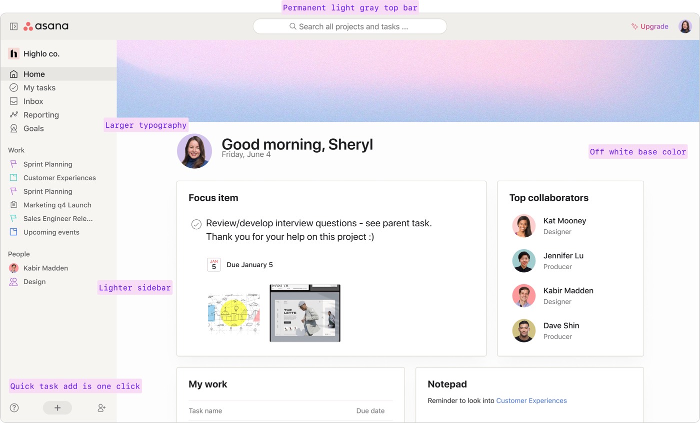Click the Asana logo
700x423 pixels.
46,26
